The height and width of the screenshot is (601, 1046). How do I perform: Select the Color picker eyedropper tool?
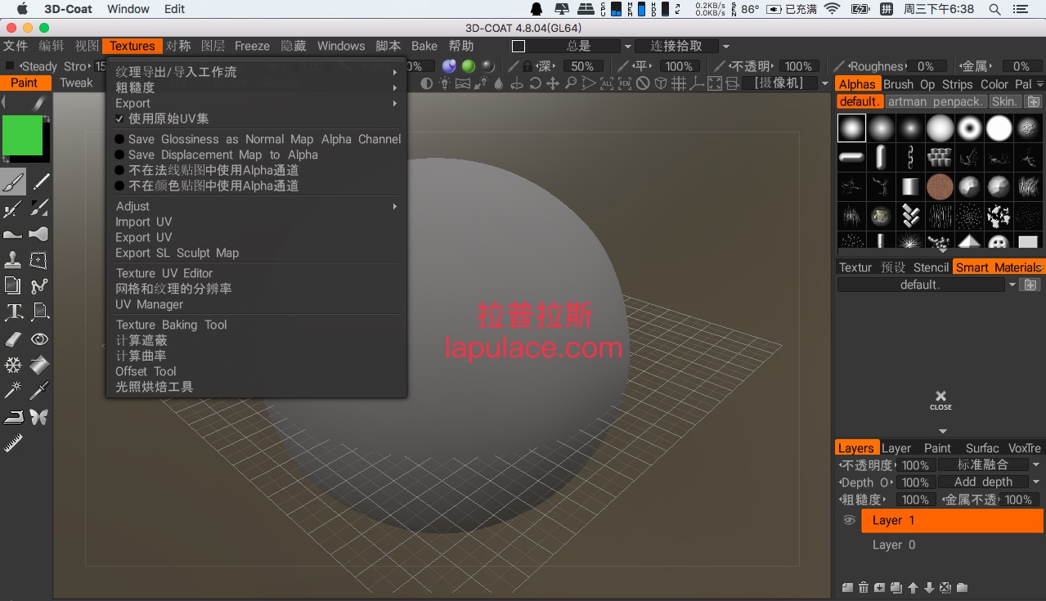click(x=39, y=391)
